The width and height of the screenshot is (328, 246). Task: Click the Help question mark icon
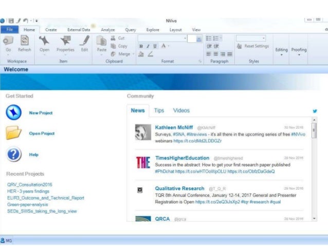tap(13, 154)
